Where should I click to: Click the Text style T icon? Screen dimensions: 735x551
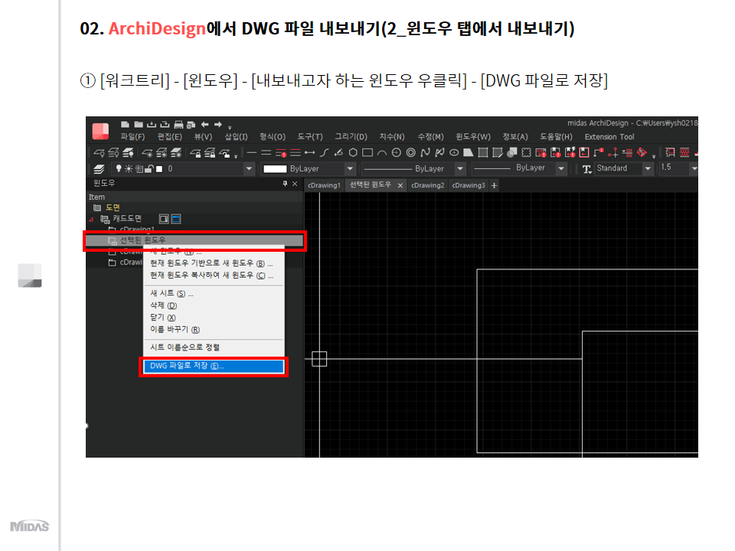tap(586, 169)
